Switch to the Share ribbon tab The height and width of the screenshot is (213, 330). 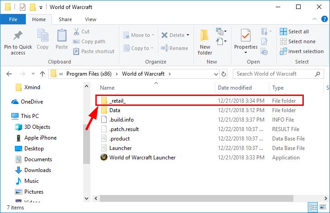pos(65,19)
